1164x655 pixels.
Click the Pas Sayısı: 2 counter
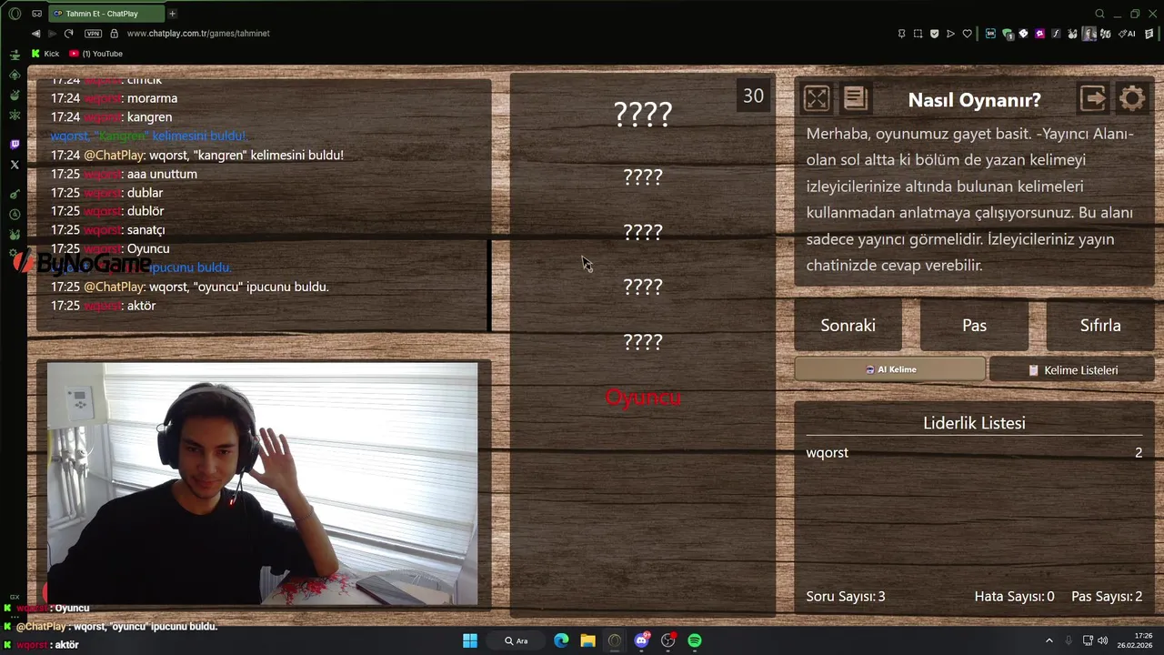(x=1107, y=597)
